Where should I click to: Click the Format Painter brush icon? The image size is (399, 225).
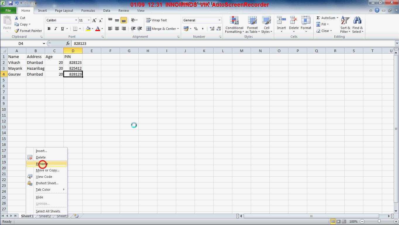(17, 31)
